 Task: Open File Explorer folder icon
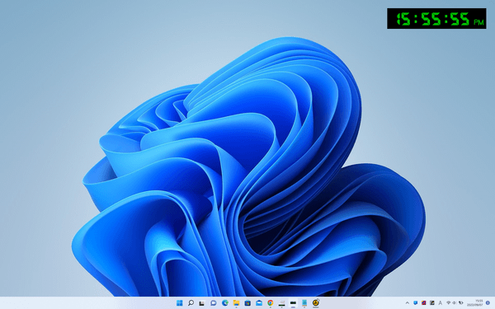click(x=236, y=303)
